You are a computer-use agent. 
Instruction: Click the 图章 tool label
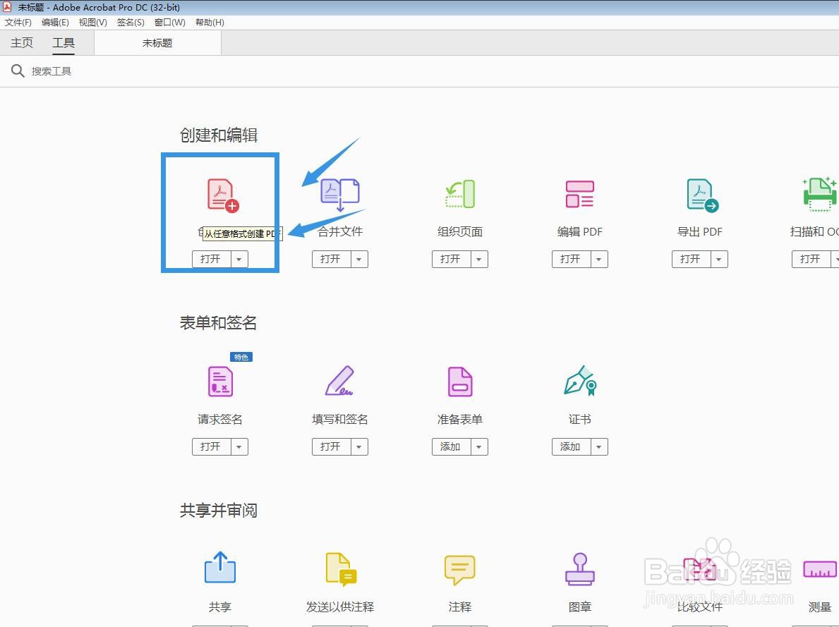580,607
